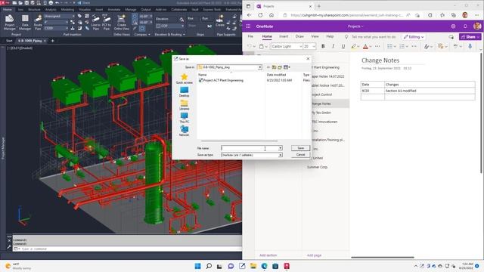Open OneNote View tab
This screenshot has width=484, height=272.
(315, 36)
